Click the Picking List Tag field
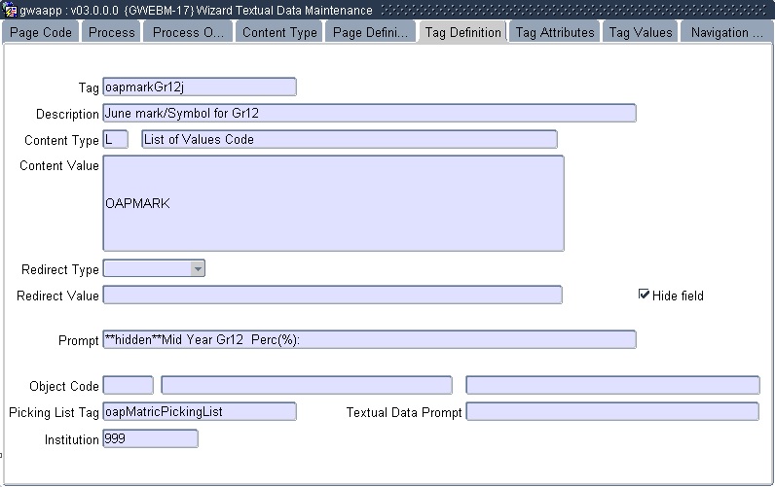775x487 pixels. [x=200, y=411]
